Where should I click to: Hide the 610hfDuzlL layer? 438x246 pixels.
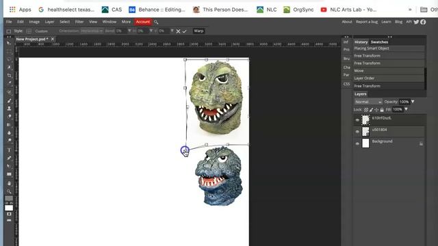tap(357, 120)
